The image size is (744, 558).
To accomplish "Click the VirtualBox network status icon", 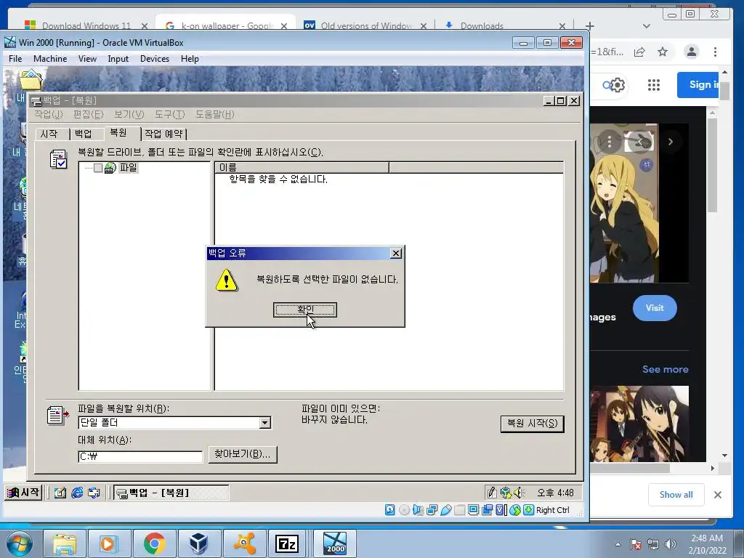I will pos(432,510).
